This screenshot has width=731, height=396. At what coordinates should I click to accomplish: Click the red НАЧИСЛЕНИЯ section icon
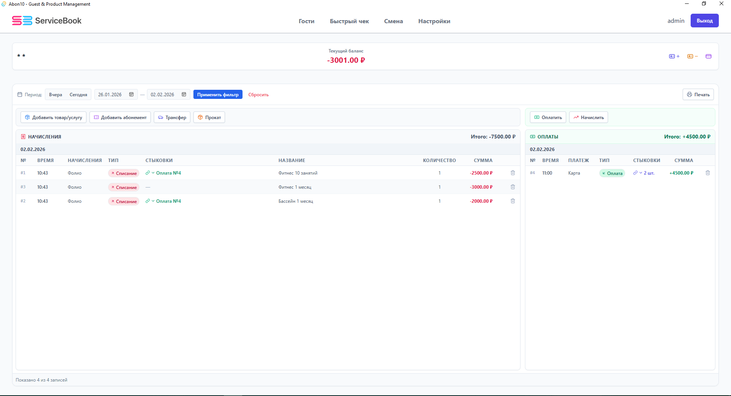[x=23, y=137]
